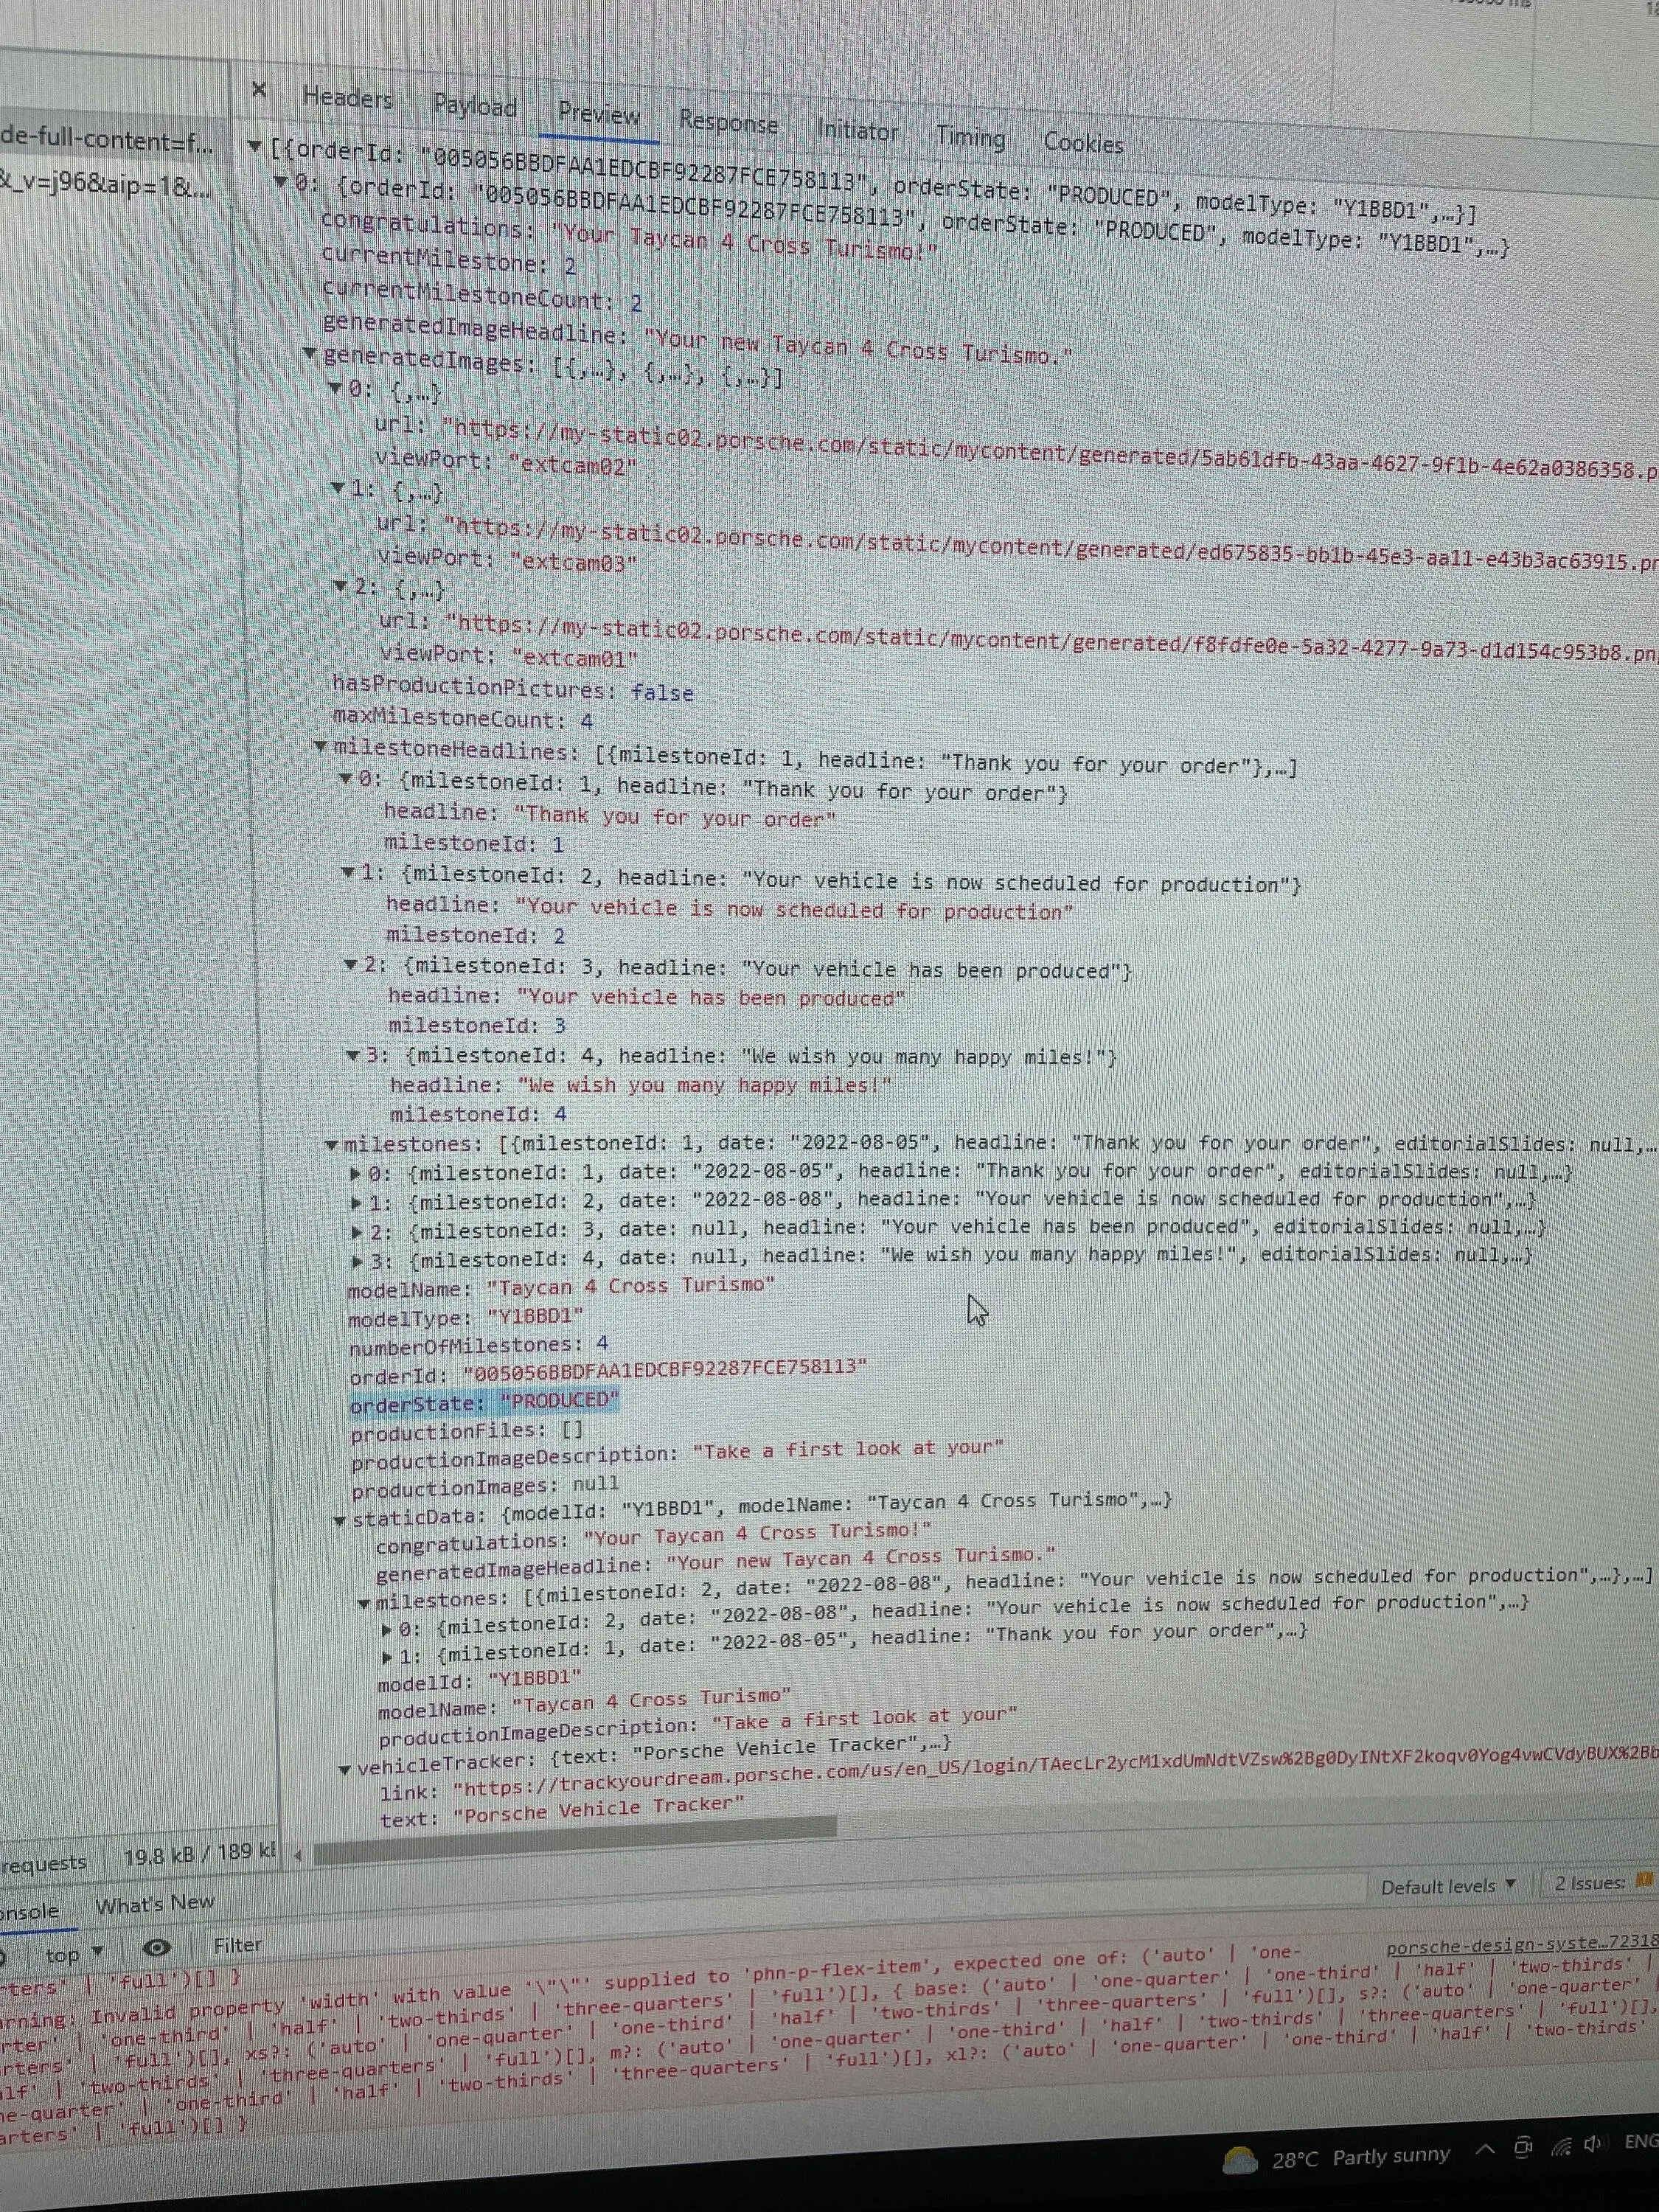
Task: Click the extcam02 image url value
Action: click(x=1050, y=449)
